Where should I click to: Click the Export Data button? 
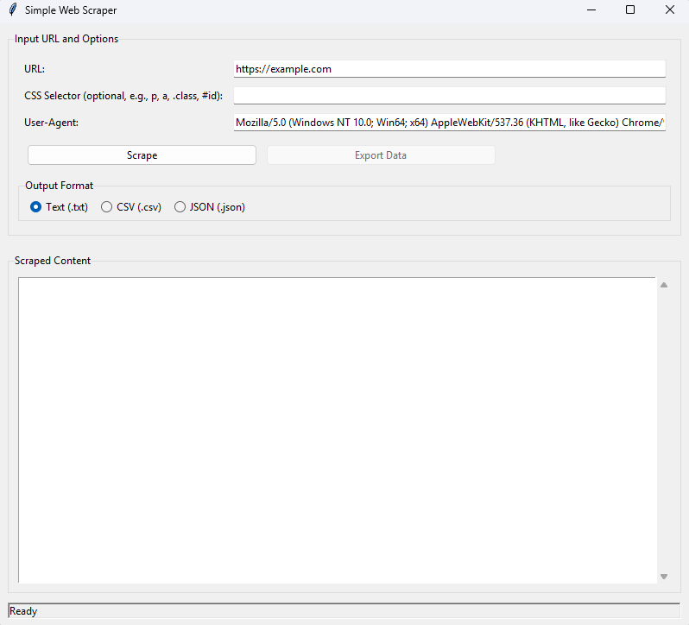[381, 155]
